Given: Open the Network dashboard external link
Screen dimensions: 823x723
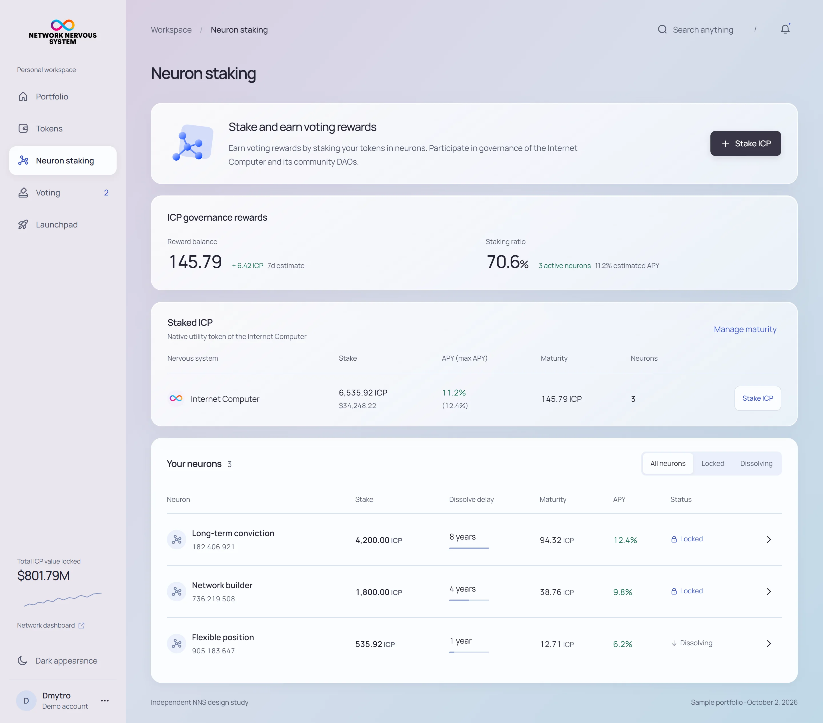Looking at the screenshot, I should click(x=51, y=625).
